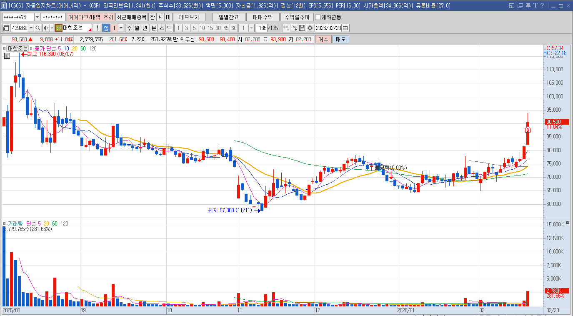Click the save chart floppy disk icon
The image size is (573, 316).
coord(302,28)
